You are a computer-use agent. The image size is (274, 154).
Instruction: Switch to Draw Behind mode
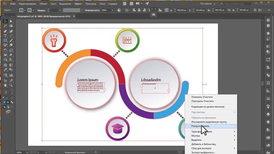click(x=8, y=107)
